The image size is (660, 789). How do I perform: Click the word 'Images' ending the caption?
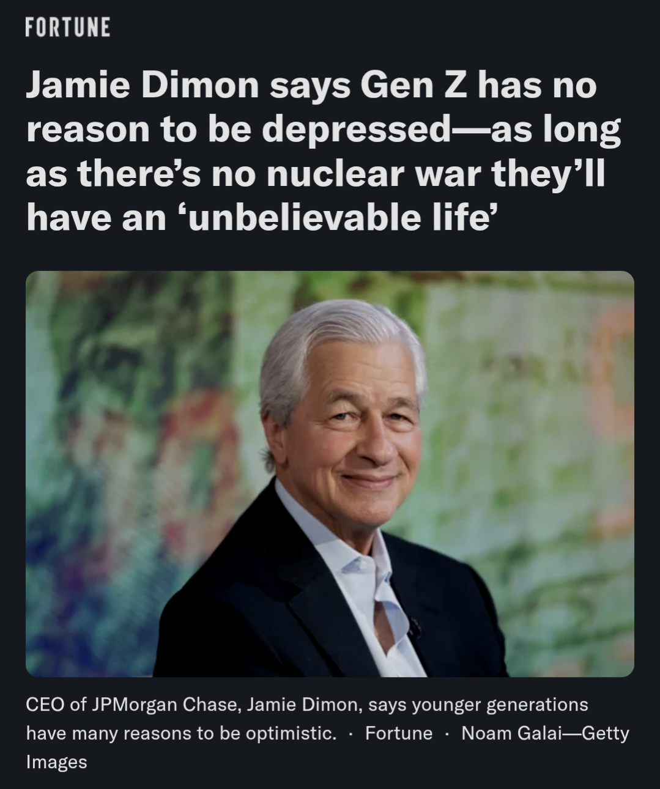(56, 762)
